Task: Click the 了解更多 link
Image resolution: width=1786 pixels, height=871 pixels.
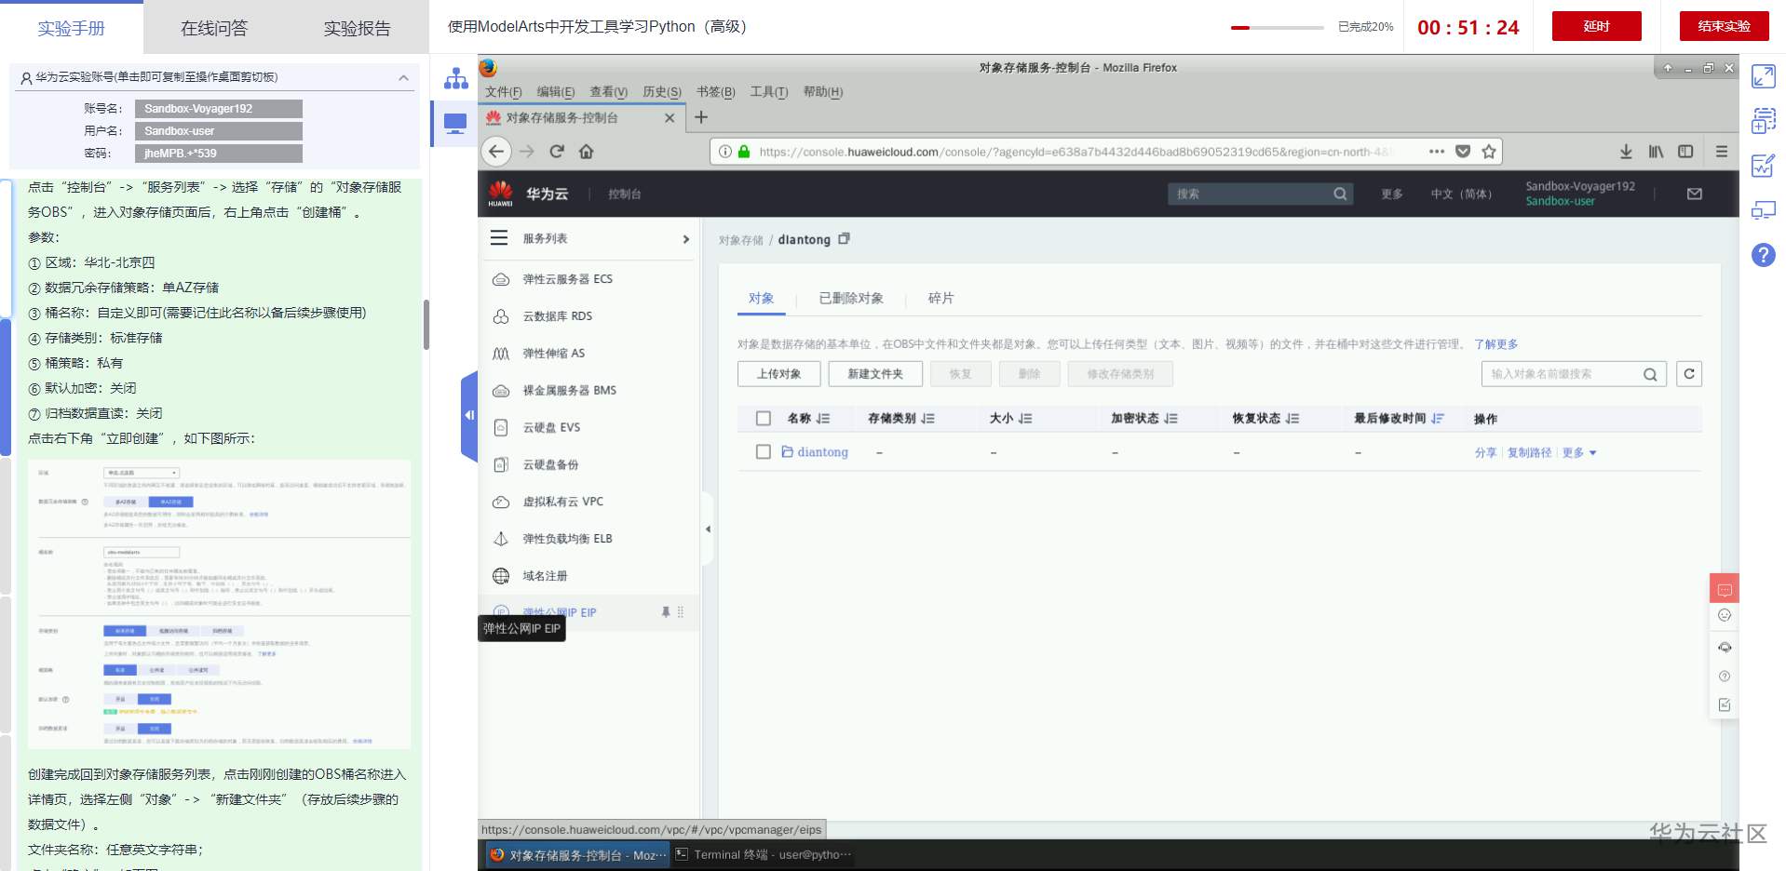Action: 1495,344
